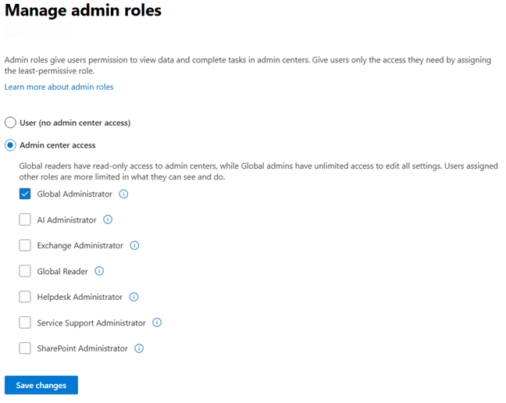The height and width of the screenshot is (403, 506).
Task: Select User (no admin center access) radio
Action: click(10, 123)
